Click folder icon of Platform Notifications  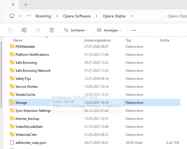coord(12,54)
